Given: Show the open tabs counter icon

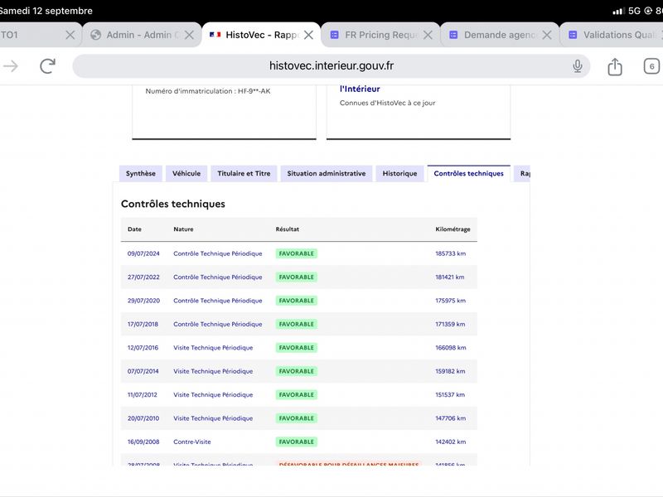Looking at the screenshot, I should (x=651, y=66).
